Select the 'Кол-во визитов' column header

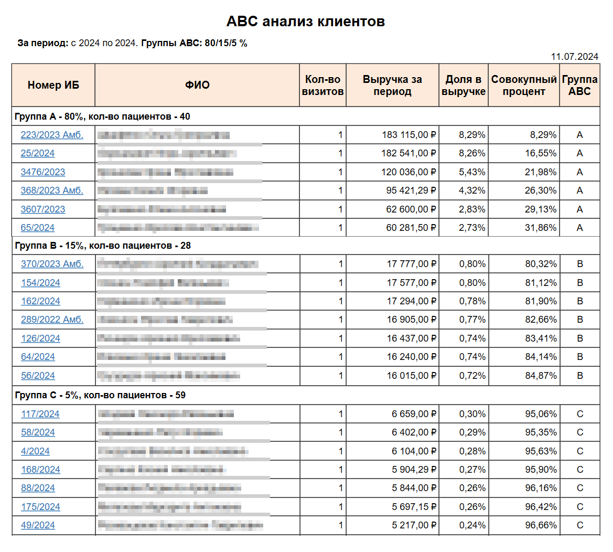pyautogui.click(x=322, y=86)
